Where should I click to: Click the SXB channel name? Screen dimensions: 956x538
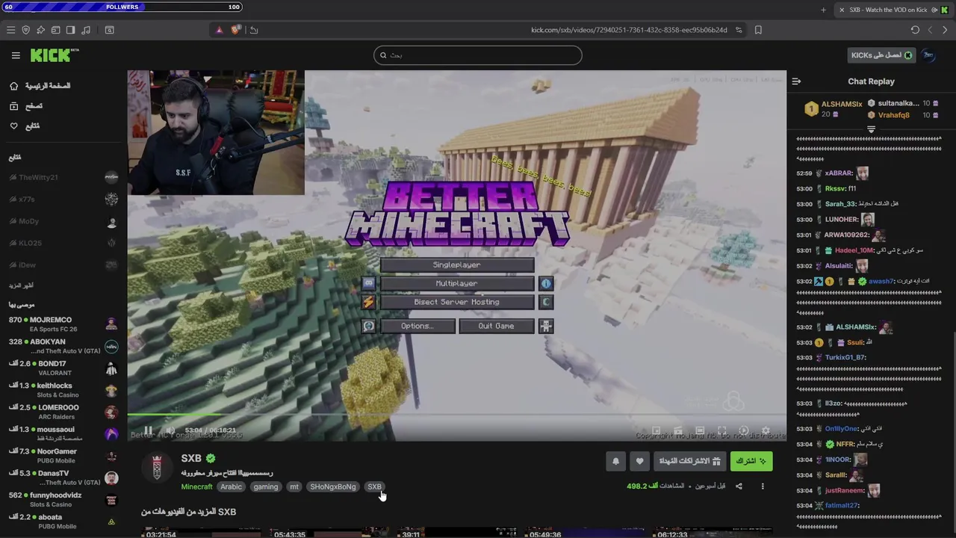pos(191,458)
